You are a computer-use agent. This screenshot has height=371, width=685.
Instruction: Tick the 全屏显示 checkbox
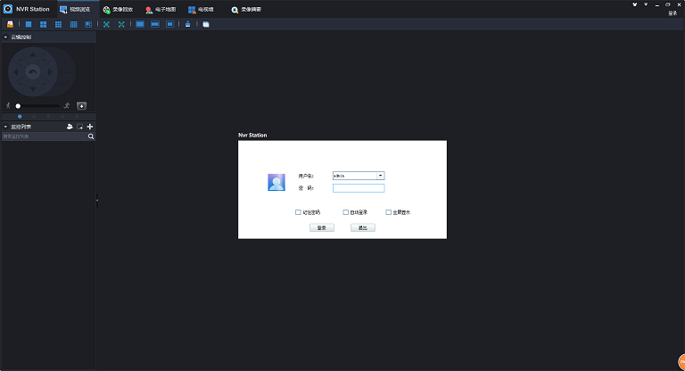[389, 212]
